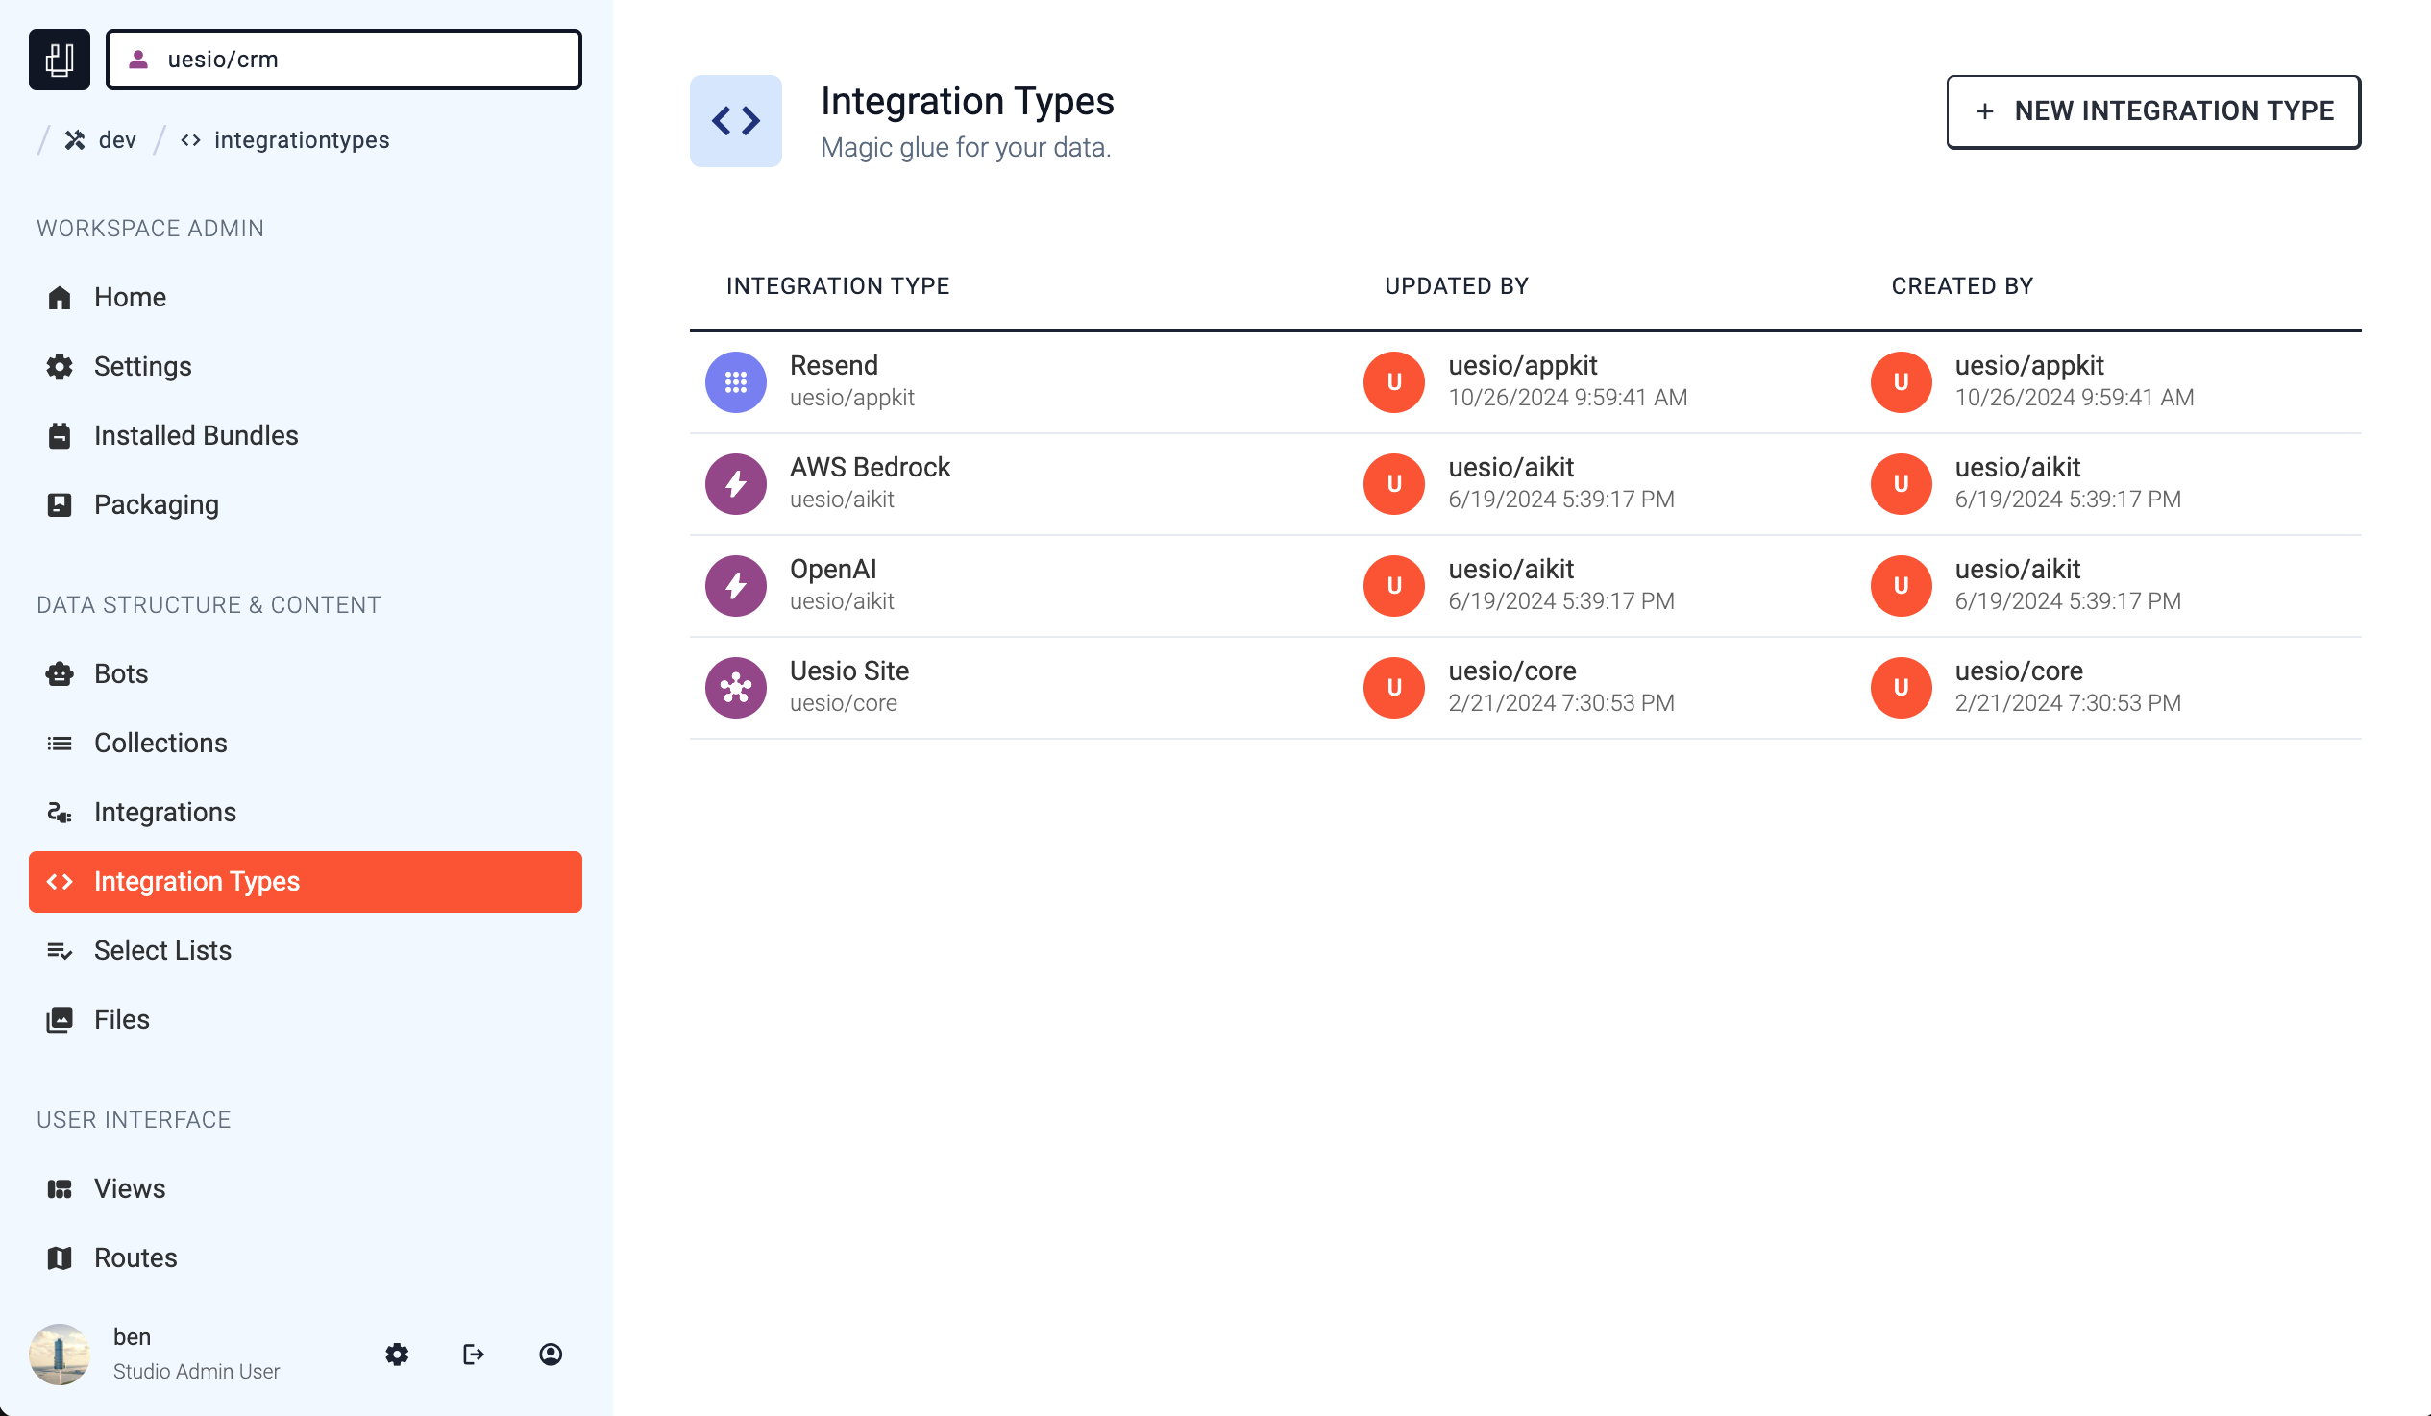Click the Resend row icon
The width and height of the screenshot is (2431, 1416).
[735, 382]
